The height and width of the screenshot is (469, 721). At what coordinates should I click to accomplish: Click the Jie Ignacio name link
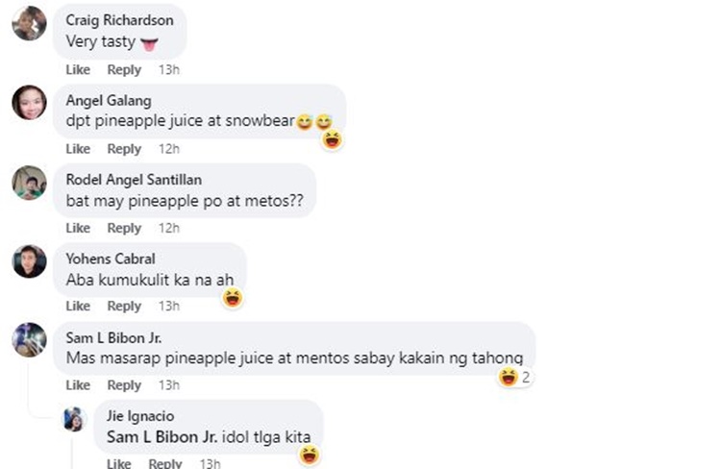[142, 418]
